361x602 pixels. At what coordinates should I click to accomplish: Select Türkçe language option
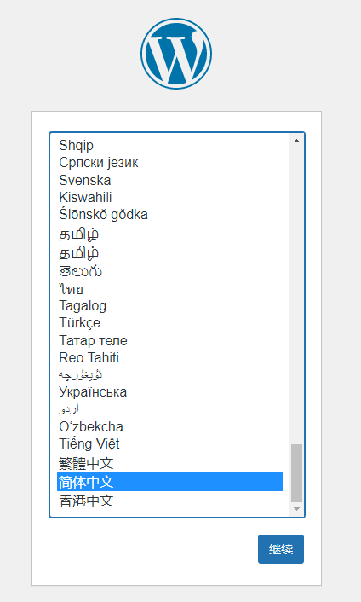[x=169, y=322]
